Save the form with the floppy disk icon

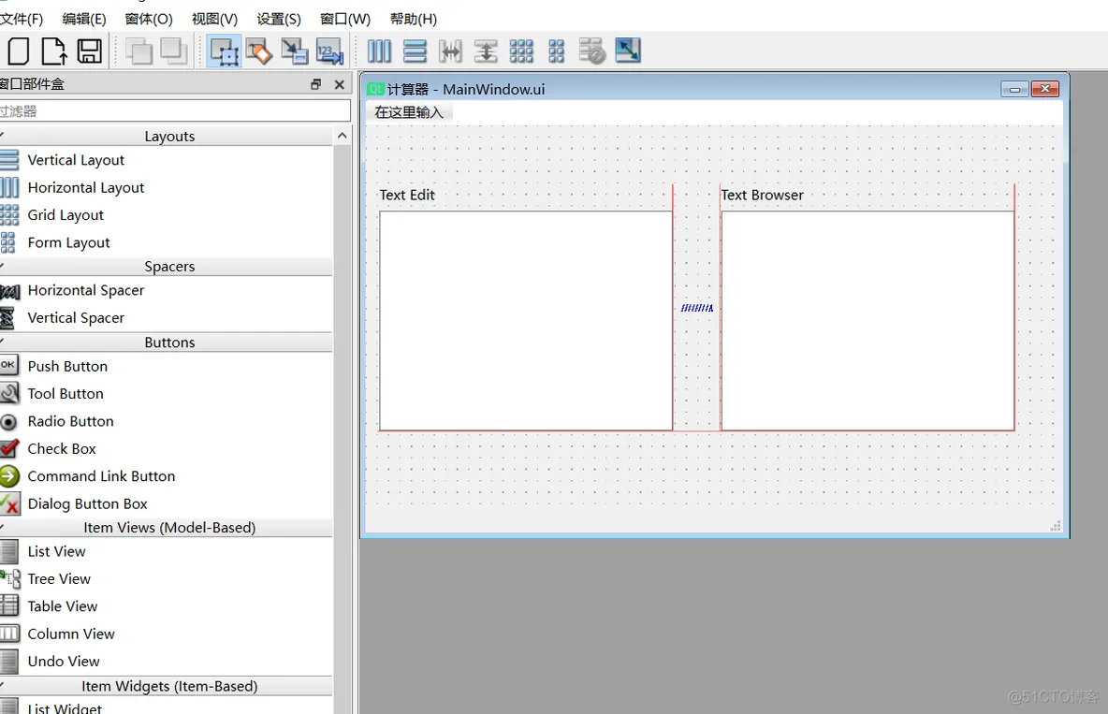pyautogui.click(x=90, y=51)
